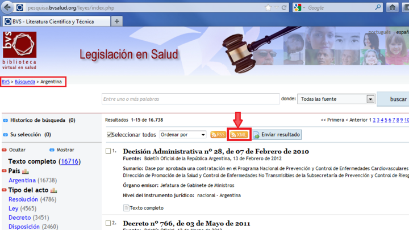Image resolution: width=409 pixels, height=230 pixels.
Task: Open Decreto nº 766 result title
Action: coord(186,223)
